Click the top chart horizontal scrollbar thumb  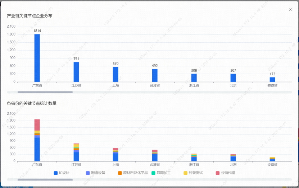point(45,92)
